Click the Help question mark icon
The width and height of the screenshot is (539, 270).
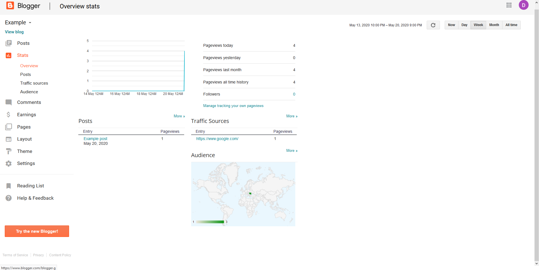(x=9, y=198)
